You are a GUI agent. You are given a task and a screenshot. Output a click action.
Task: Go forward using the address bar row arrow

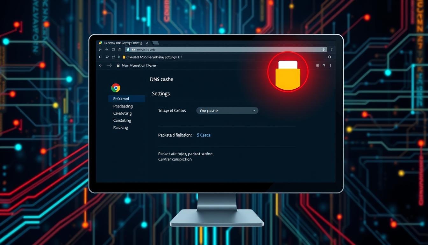(107, 50)
